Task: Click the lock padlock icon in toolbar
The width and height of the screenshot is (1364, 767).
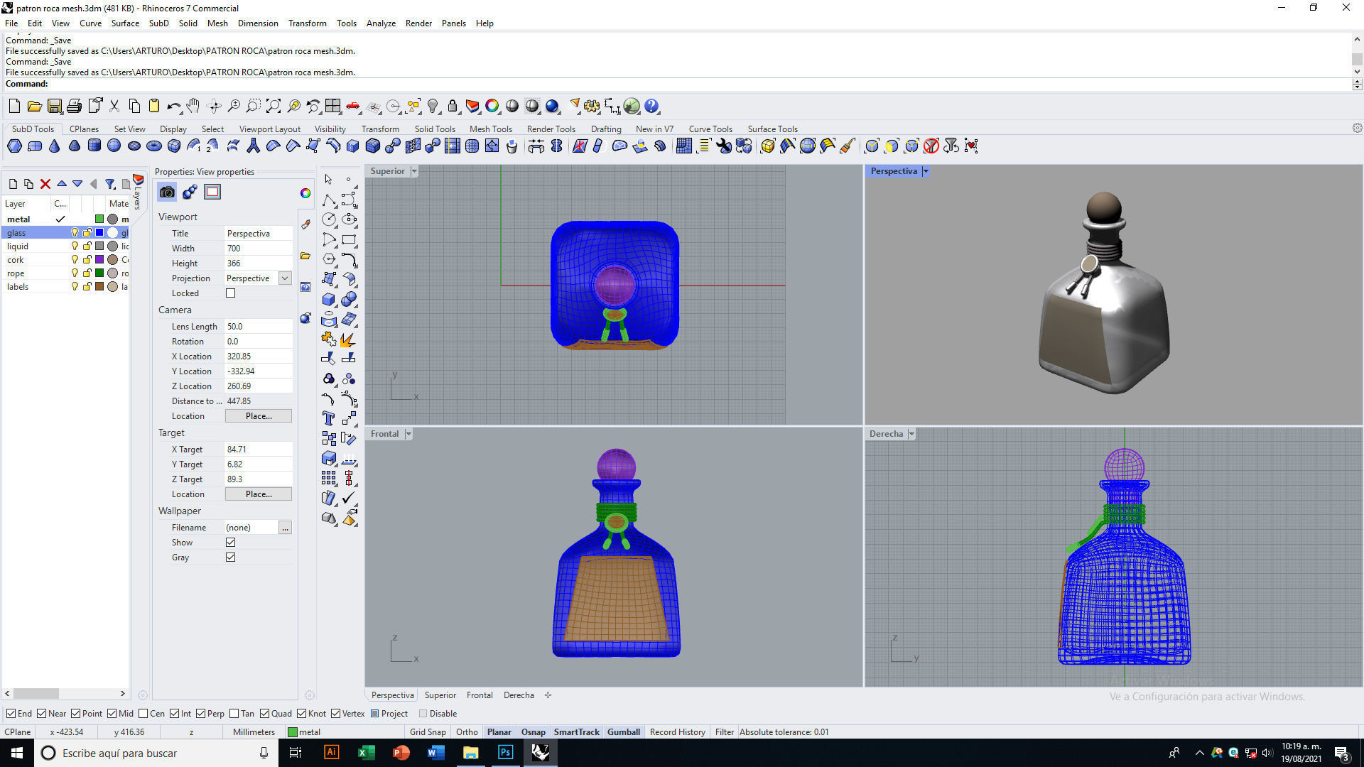Action: point(453,107)
